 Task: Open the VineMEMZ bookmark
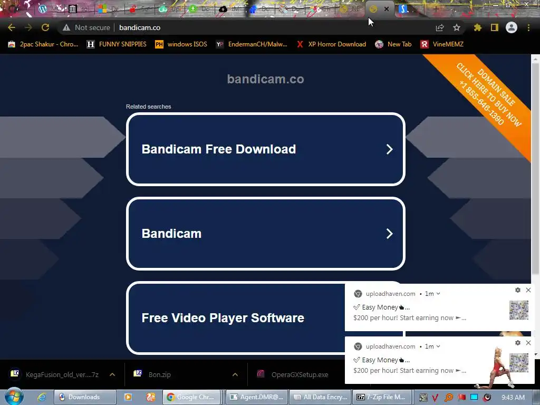coord(442,44)
